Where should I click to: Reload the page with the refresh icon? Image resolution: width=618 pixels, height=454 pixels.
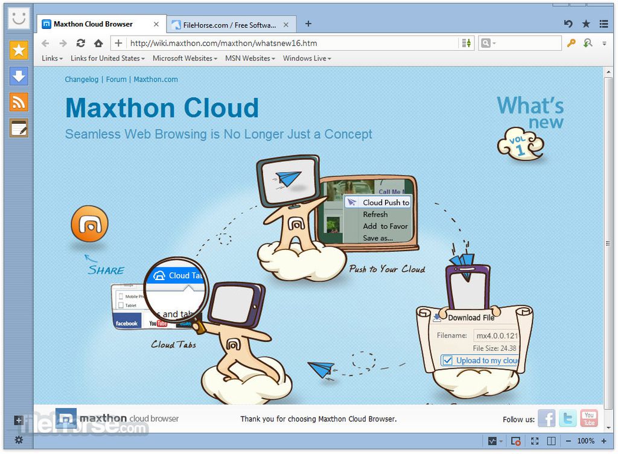(x=81, y=43)
